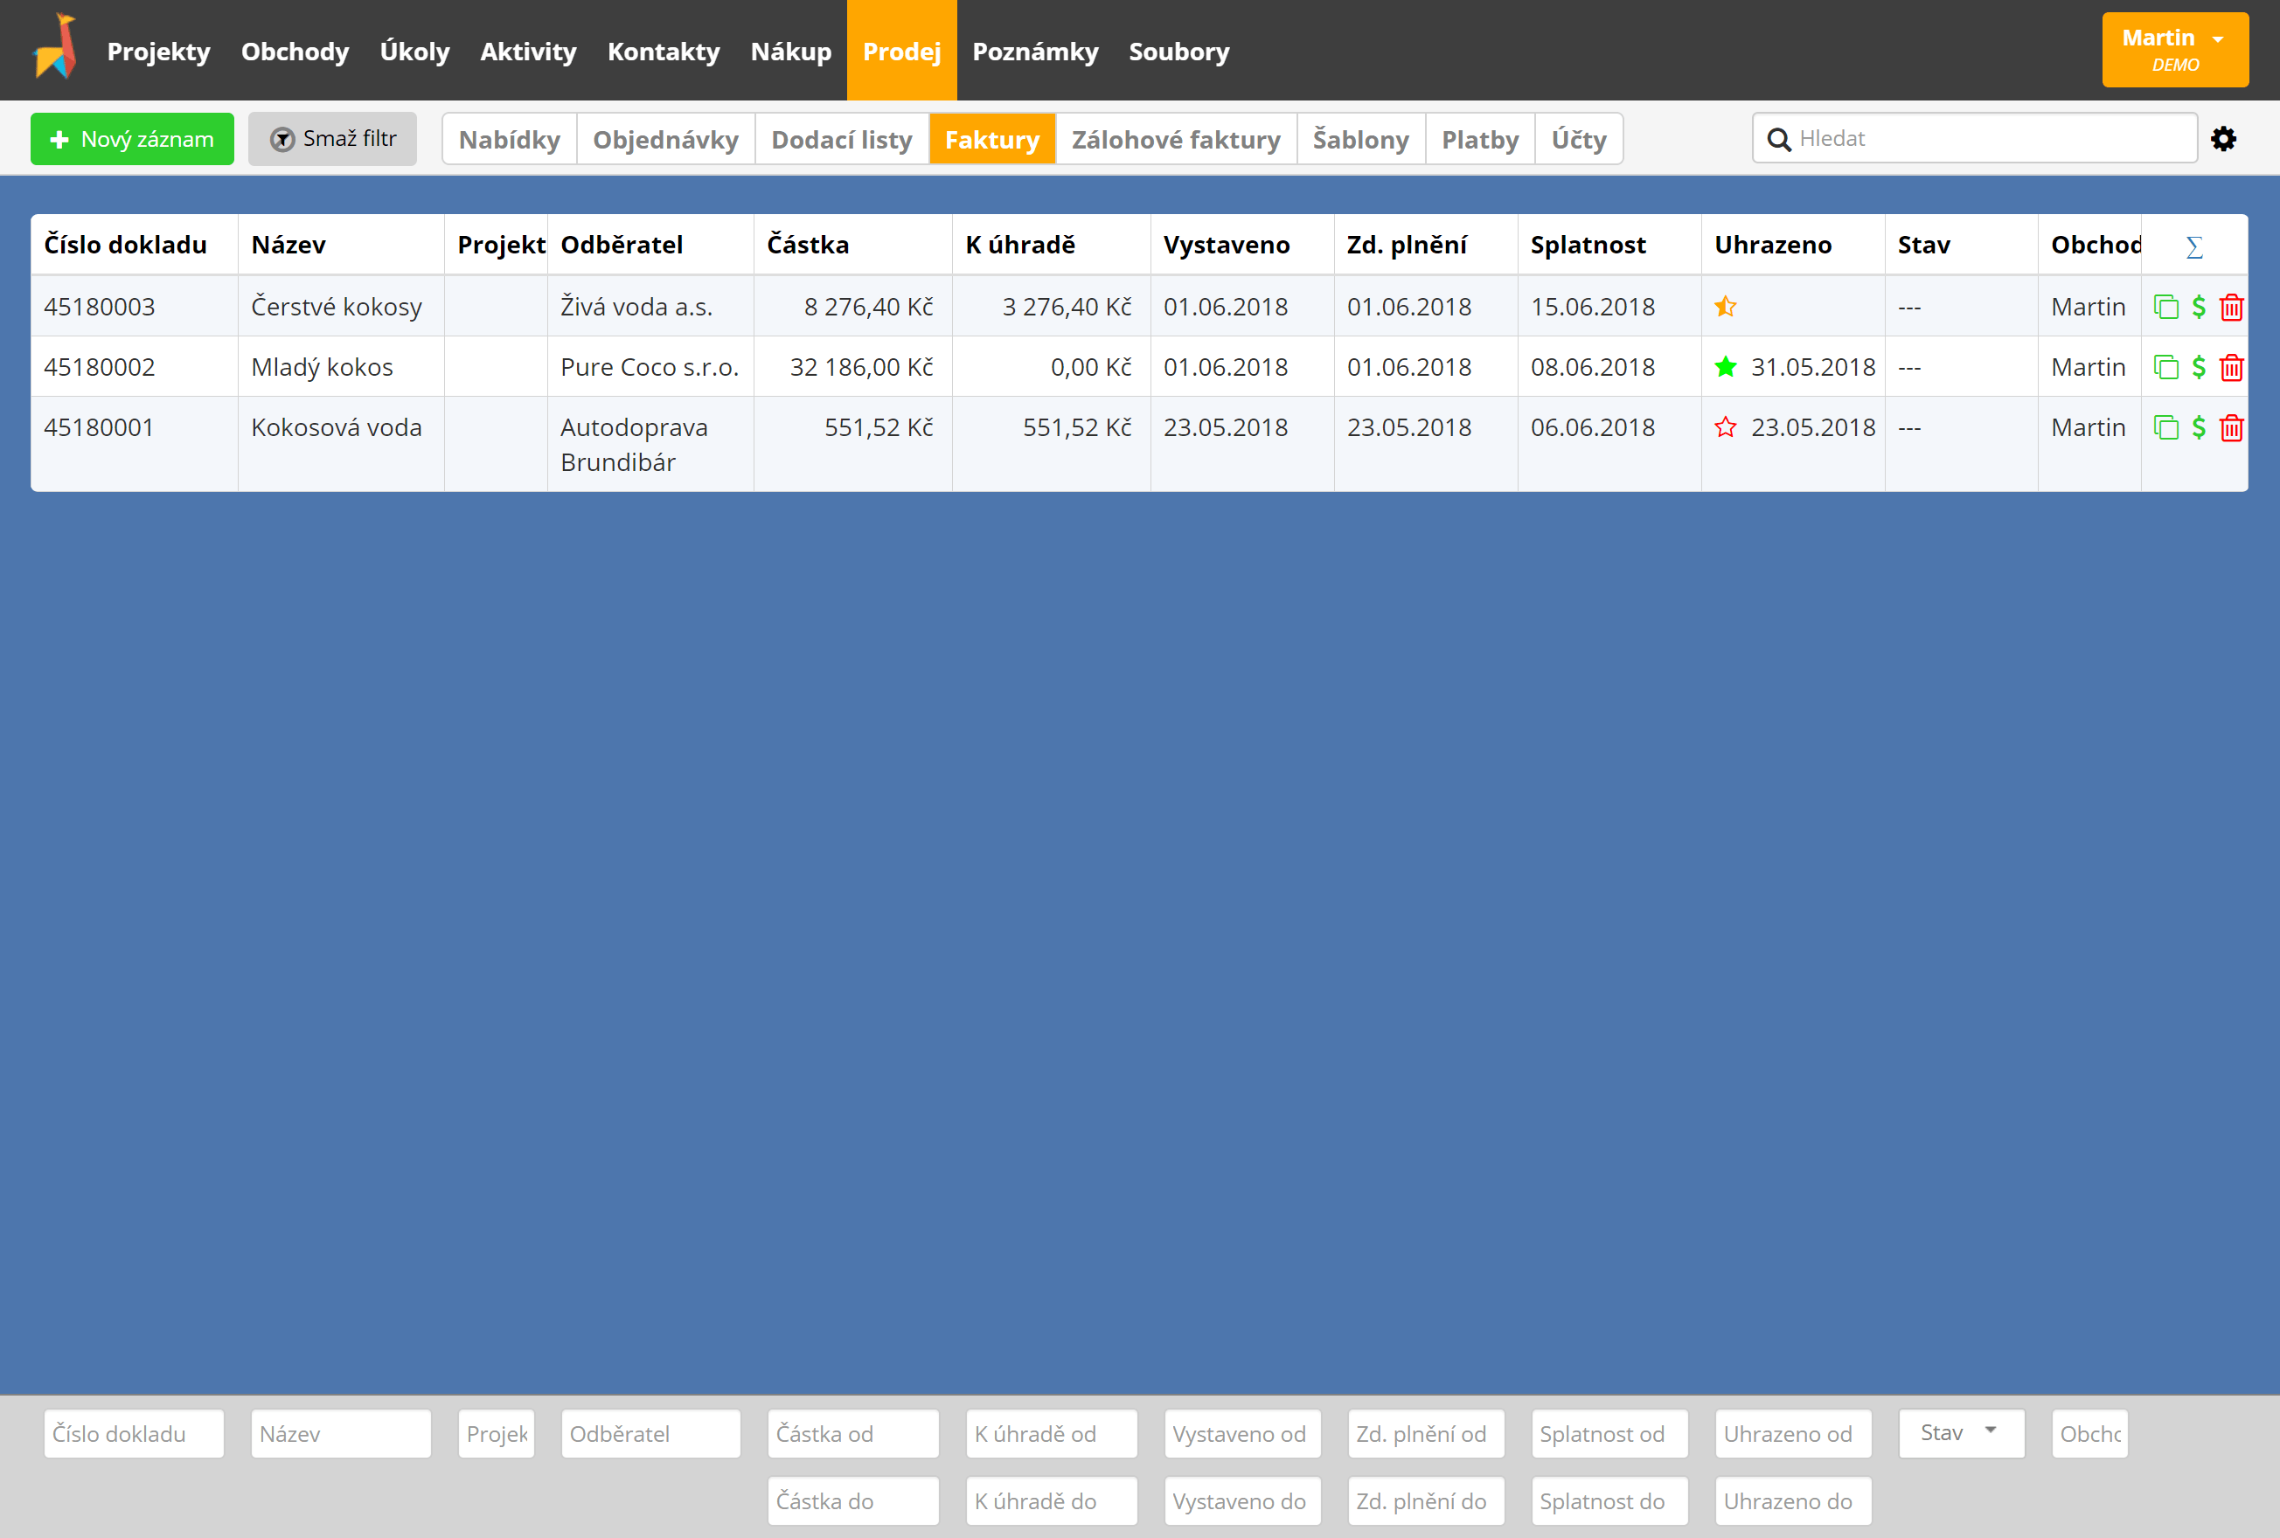2280x1538 pixels.
Task: Click dollar payment icon for invoice 45180001
Action: (x=2199, y=427)
